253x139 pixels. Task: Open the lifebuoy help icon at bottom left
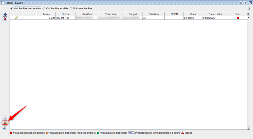coord(5,118)
